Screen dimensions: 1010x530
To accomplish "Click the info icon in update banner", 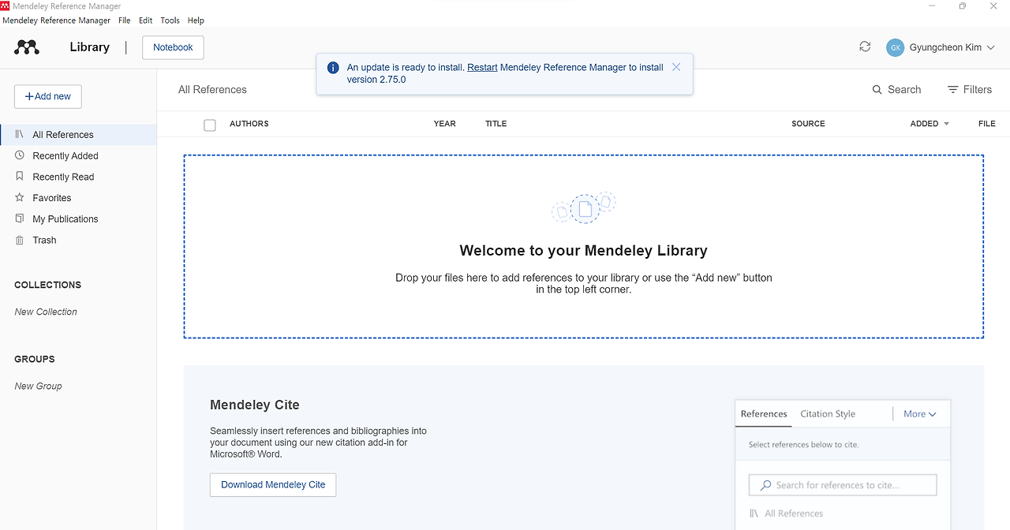I will 333,68.
